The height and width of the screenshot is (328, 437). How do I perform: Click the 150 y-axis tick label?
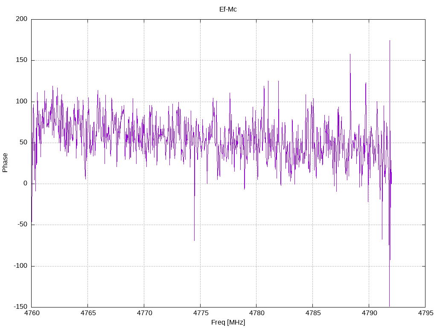(x=22, y=60)
